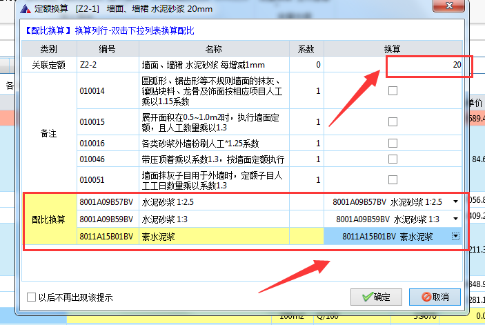The image size is (485, 325).
Task: Click 带压顶者乘以系数1.3 description cell
Action: (x=214, y=159)
